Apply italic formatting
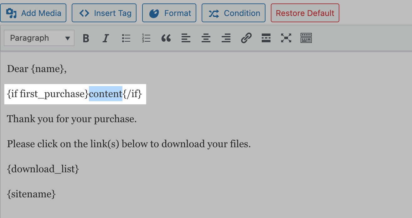412x218 pixels. (x=106, y=38)
